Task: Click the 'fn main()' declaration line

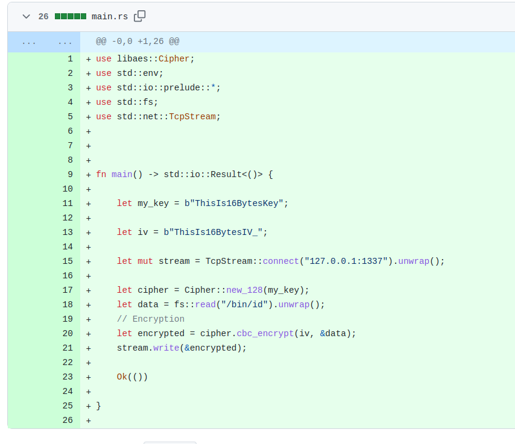Action: pos(185,174)
